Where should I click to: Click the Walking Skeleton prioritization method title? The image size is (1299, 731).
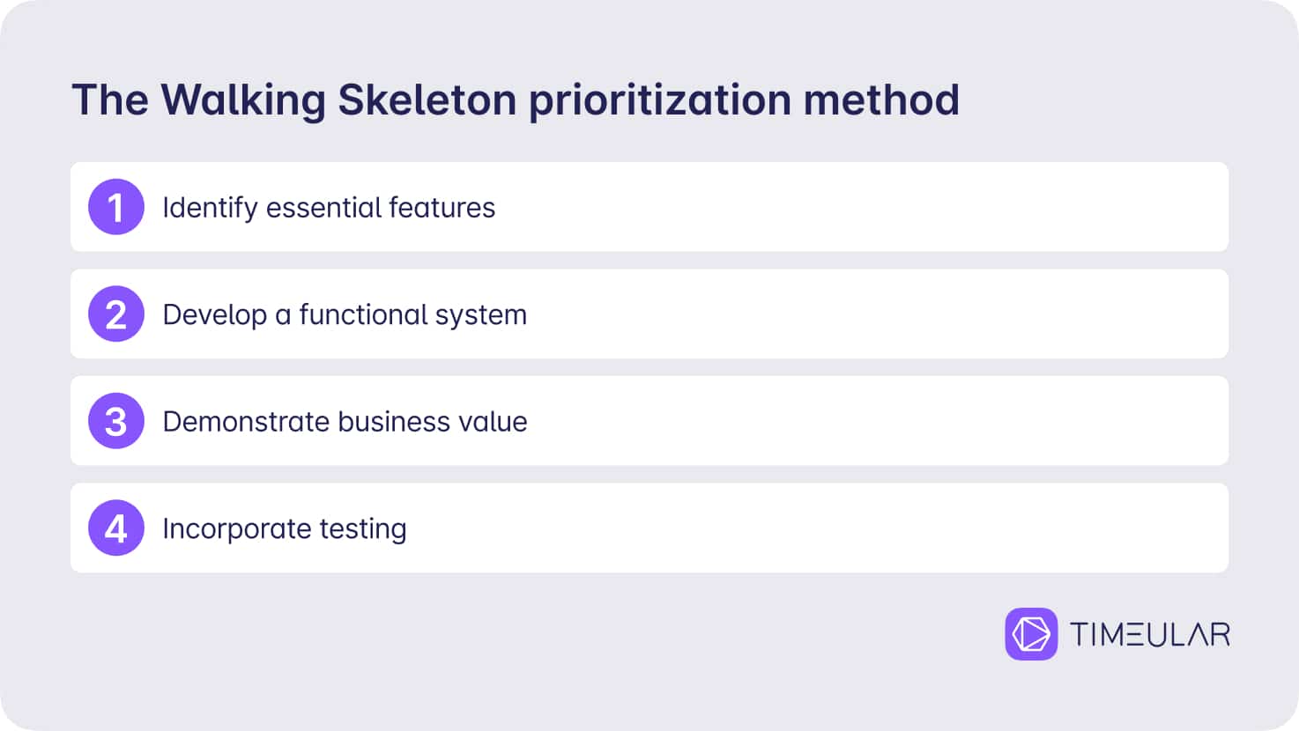[516, 100]
